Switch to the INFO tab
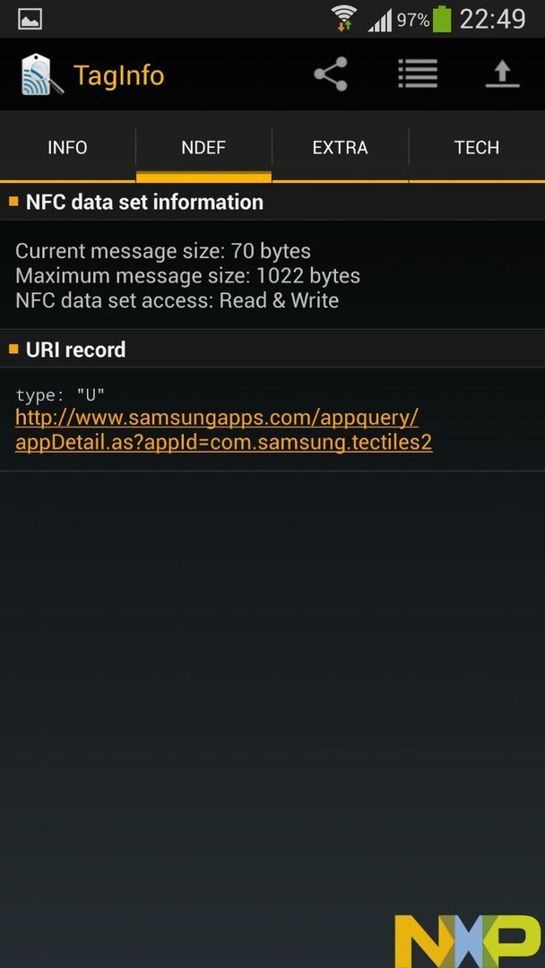Viewport: 545px width, 968px height. [x=67, y=148]
